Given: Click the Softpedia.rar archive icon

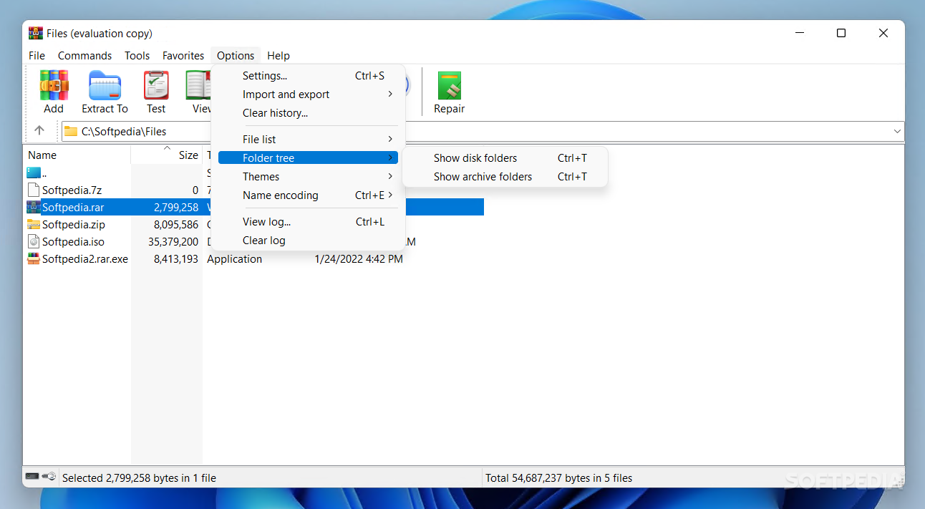Looking at the screenshot, I should tap(34, 207).
